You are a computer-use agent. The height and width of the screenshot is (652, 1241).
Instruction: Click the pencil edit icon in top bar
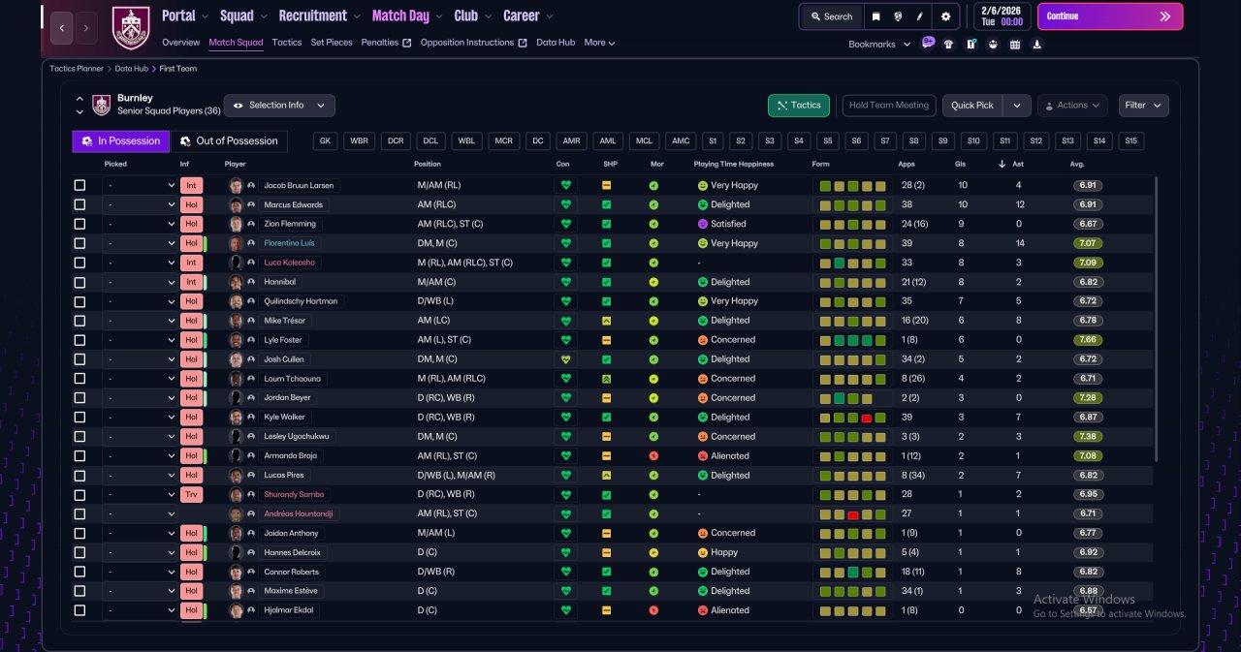point(921,16)
